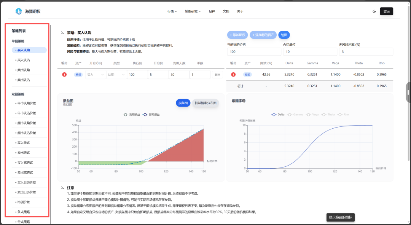411x225 pixels.
Task: Toggle dark mode with the moon icon
Action: 374,11
